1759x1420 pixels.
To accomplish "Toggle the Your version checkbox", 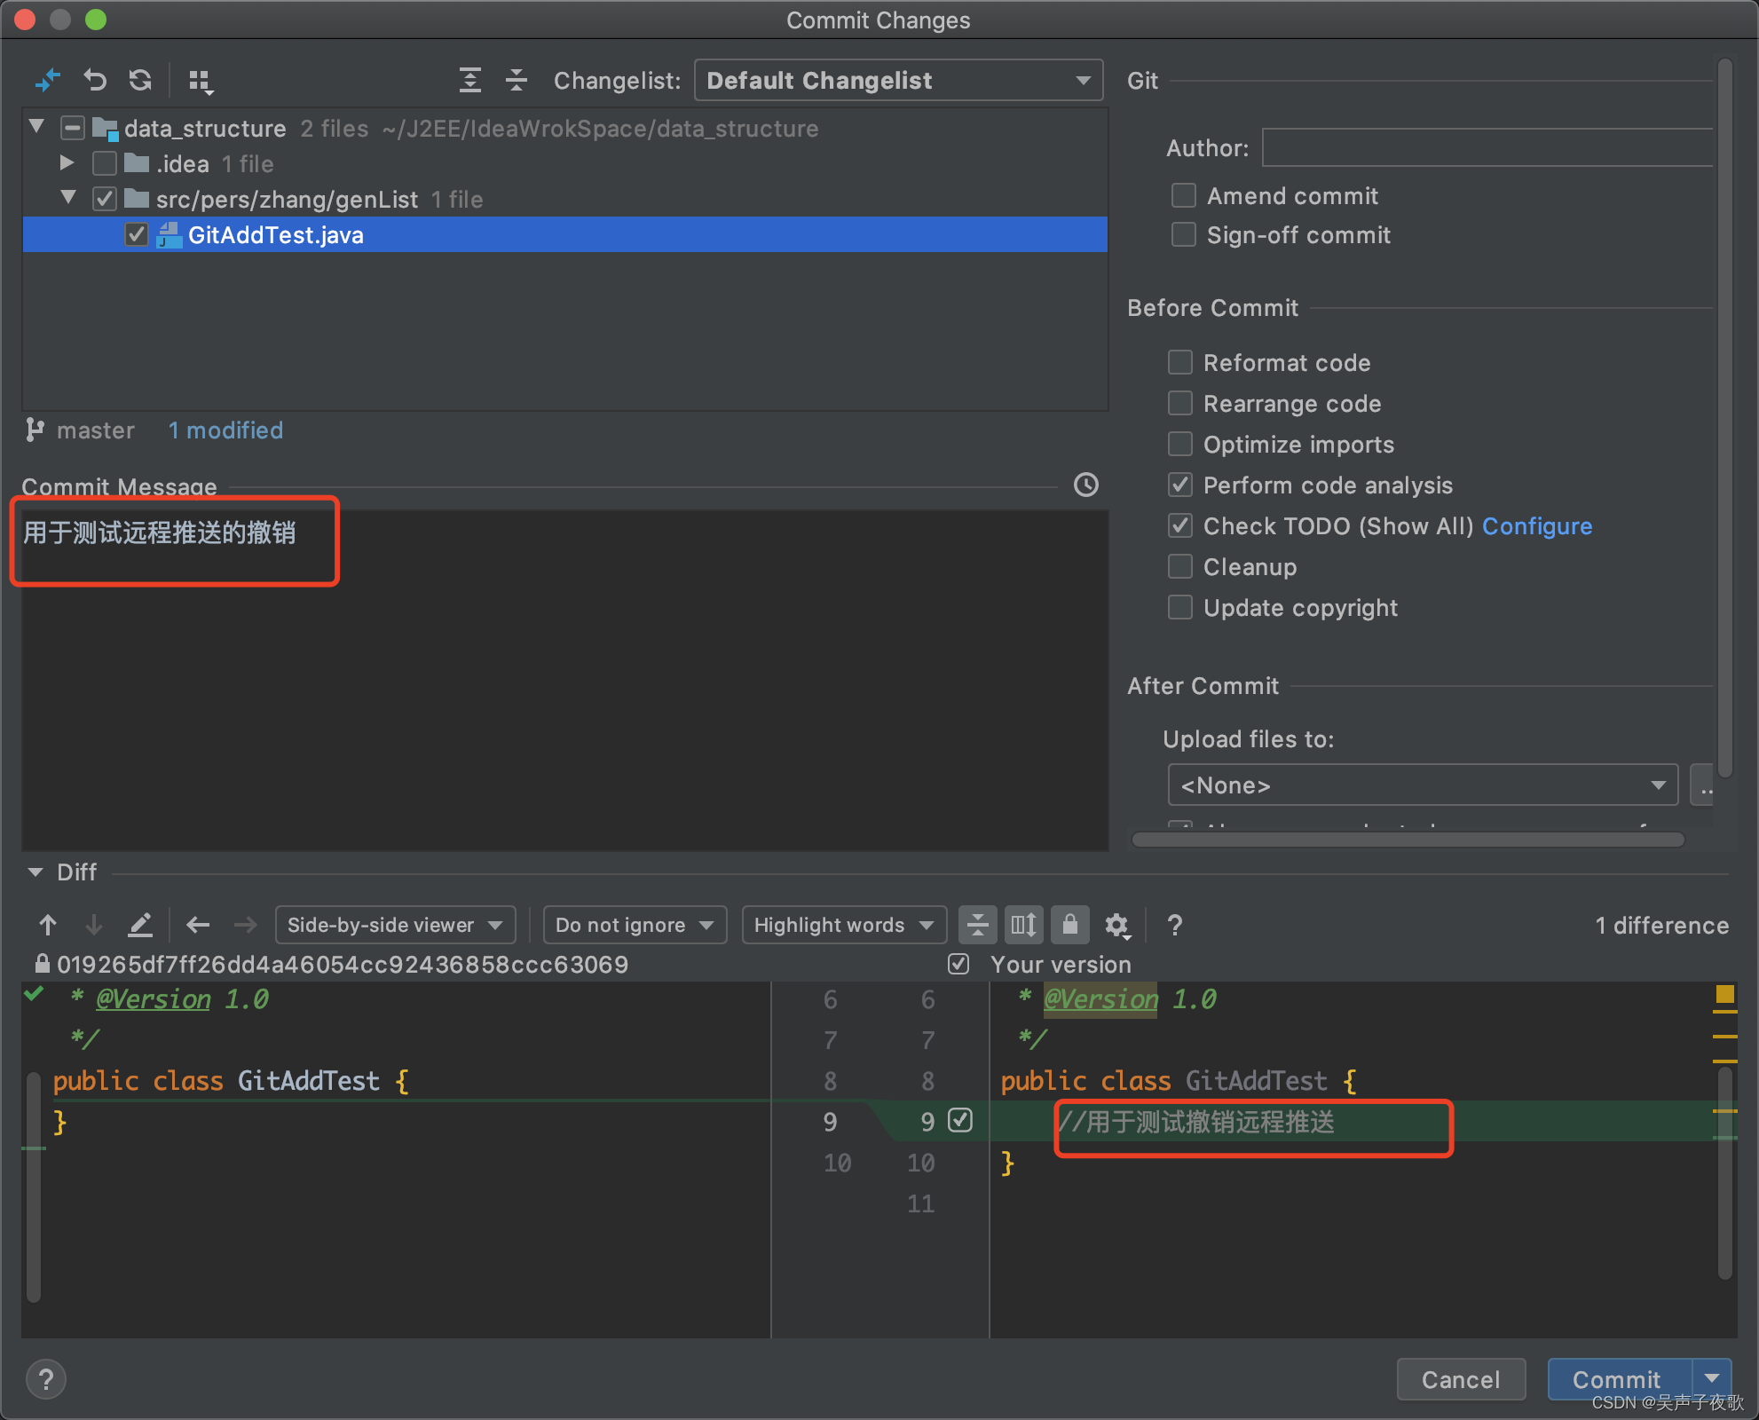I will pos(958,964).
